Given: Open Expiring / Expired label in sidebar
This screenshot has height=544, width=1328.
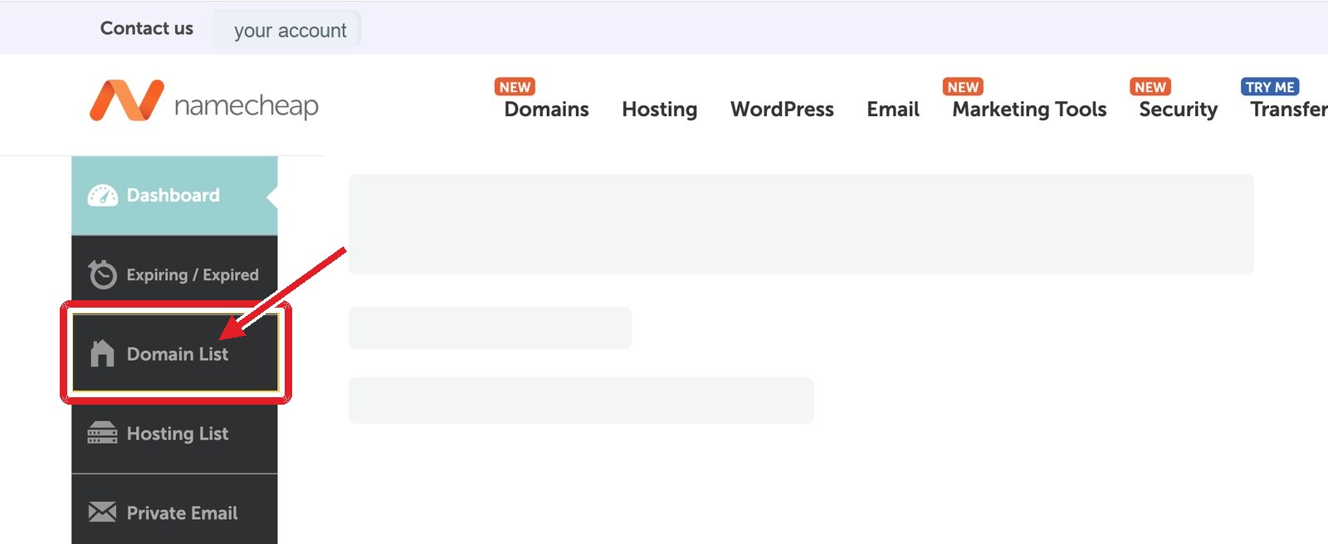Looking at the screenshot, I should tap(193, 274).
